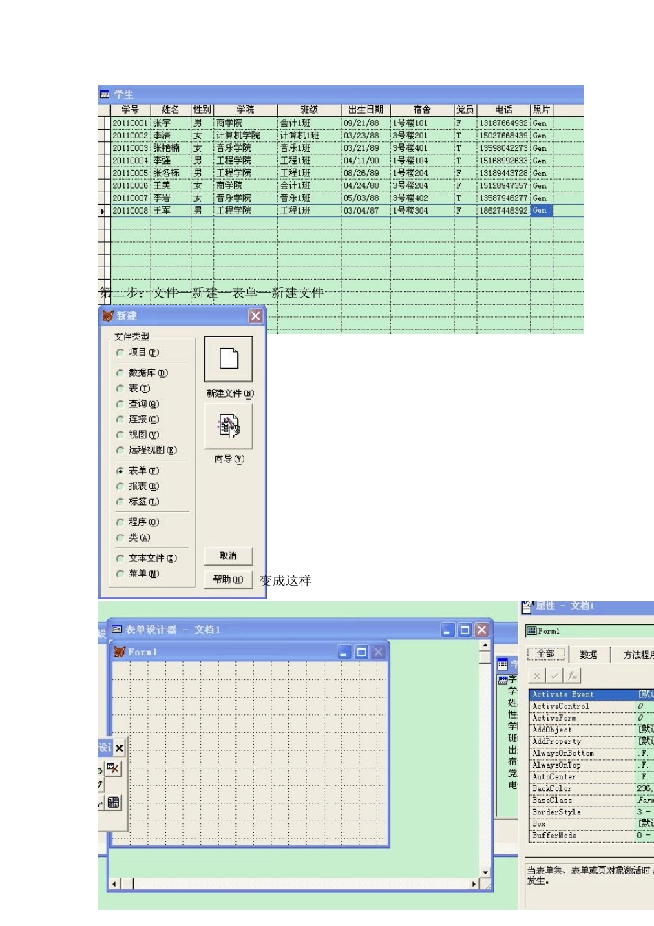The height and width of the screenshot is (926, 654).
Task: Select the BackColor property
Action: tap(591, 788)
